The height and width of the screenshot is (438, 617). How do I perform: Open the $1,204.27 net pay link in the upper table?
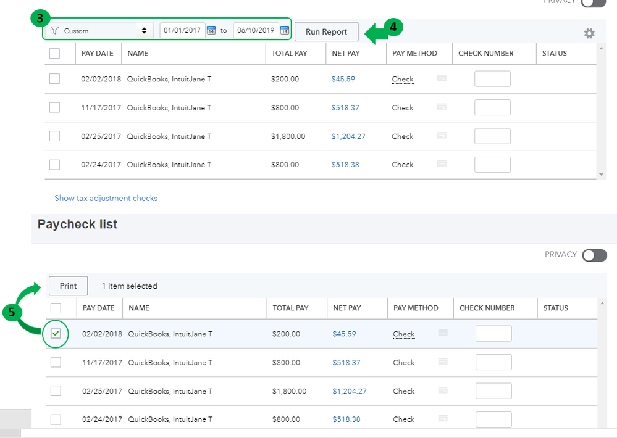pos(348,136)
